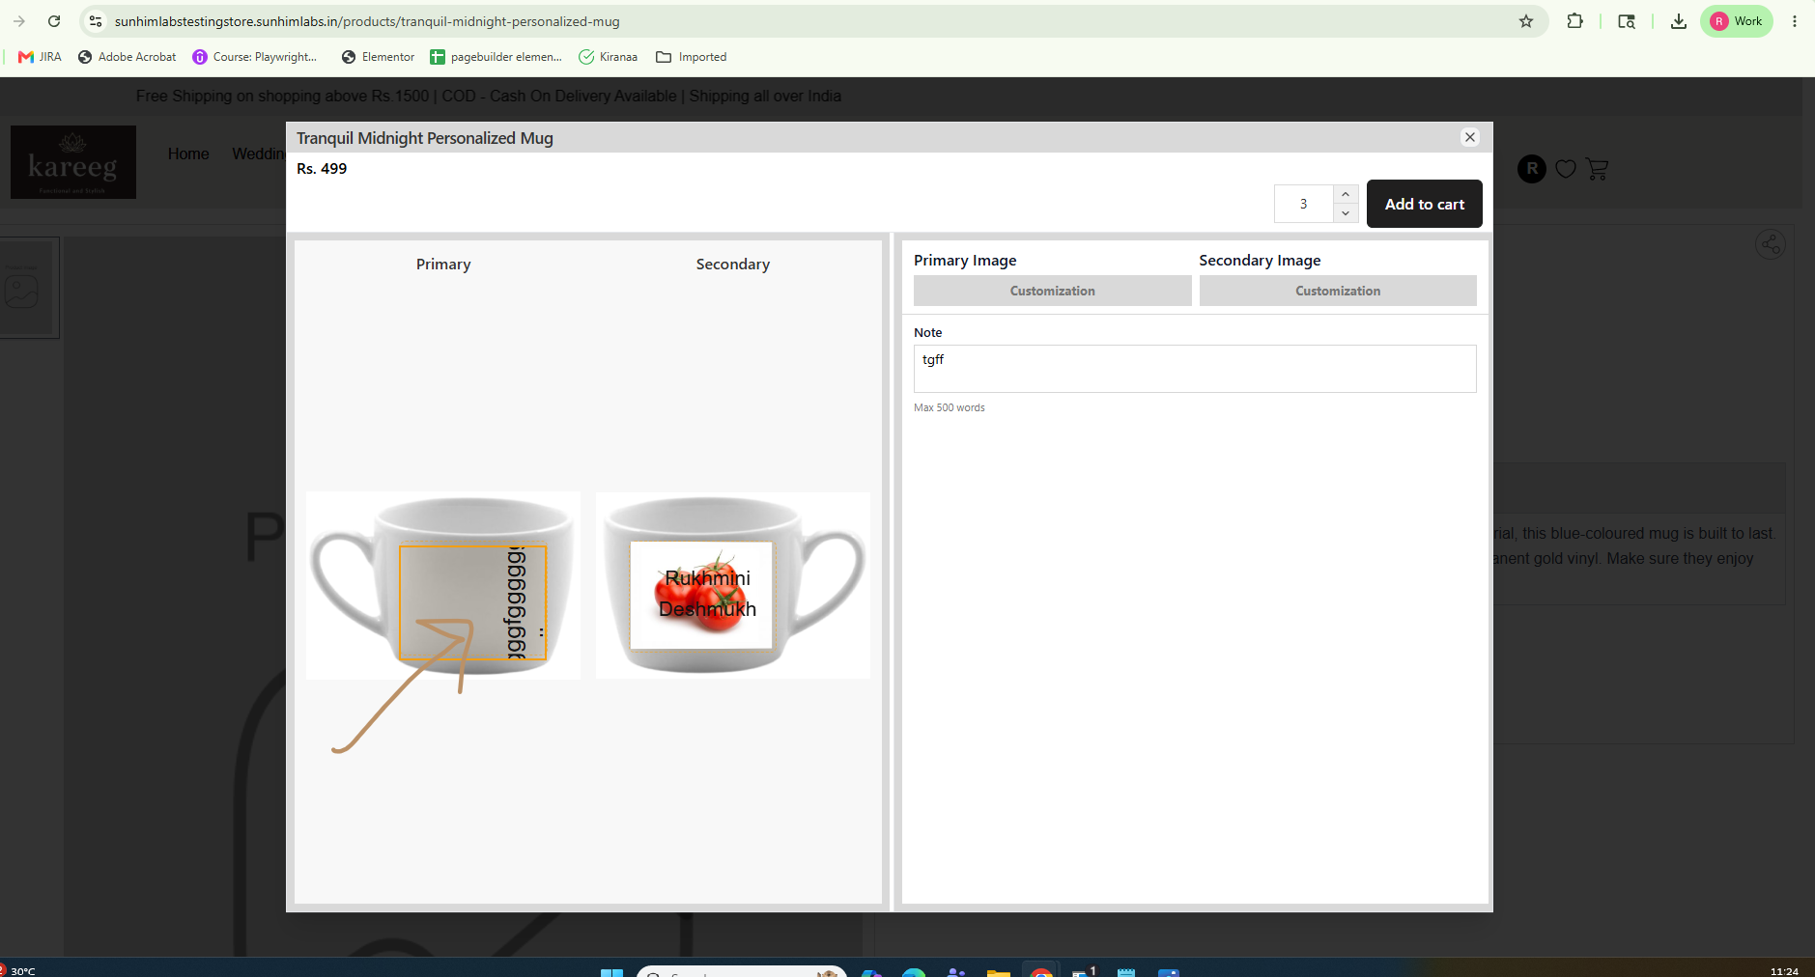Image resolution: width=1815 pixels, height=977 pixels.
Task: Open the shopping cart icon
Action: (1598, 169)
